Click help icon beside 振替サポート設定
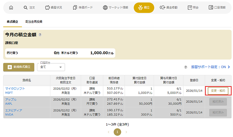This screenshot has height=137, width=233. pyautogui.click(x=186, y=67)
